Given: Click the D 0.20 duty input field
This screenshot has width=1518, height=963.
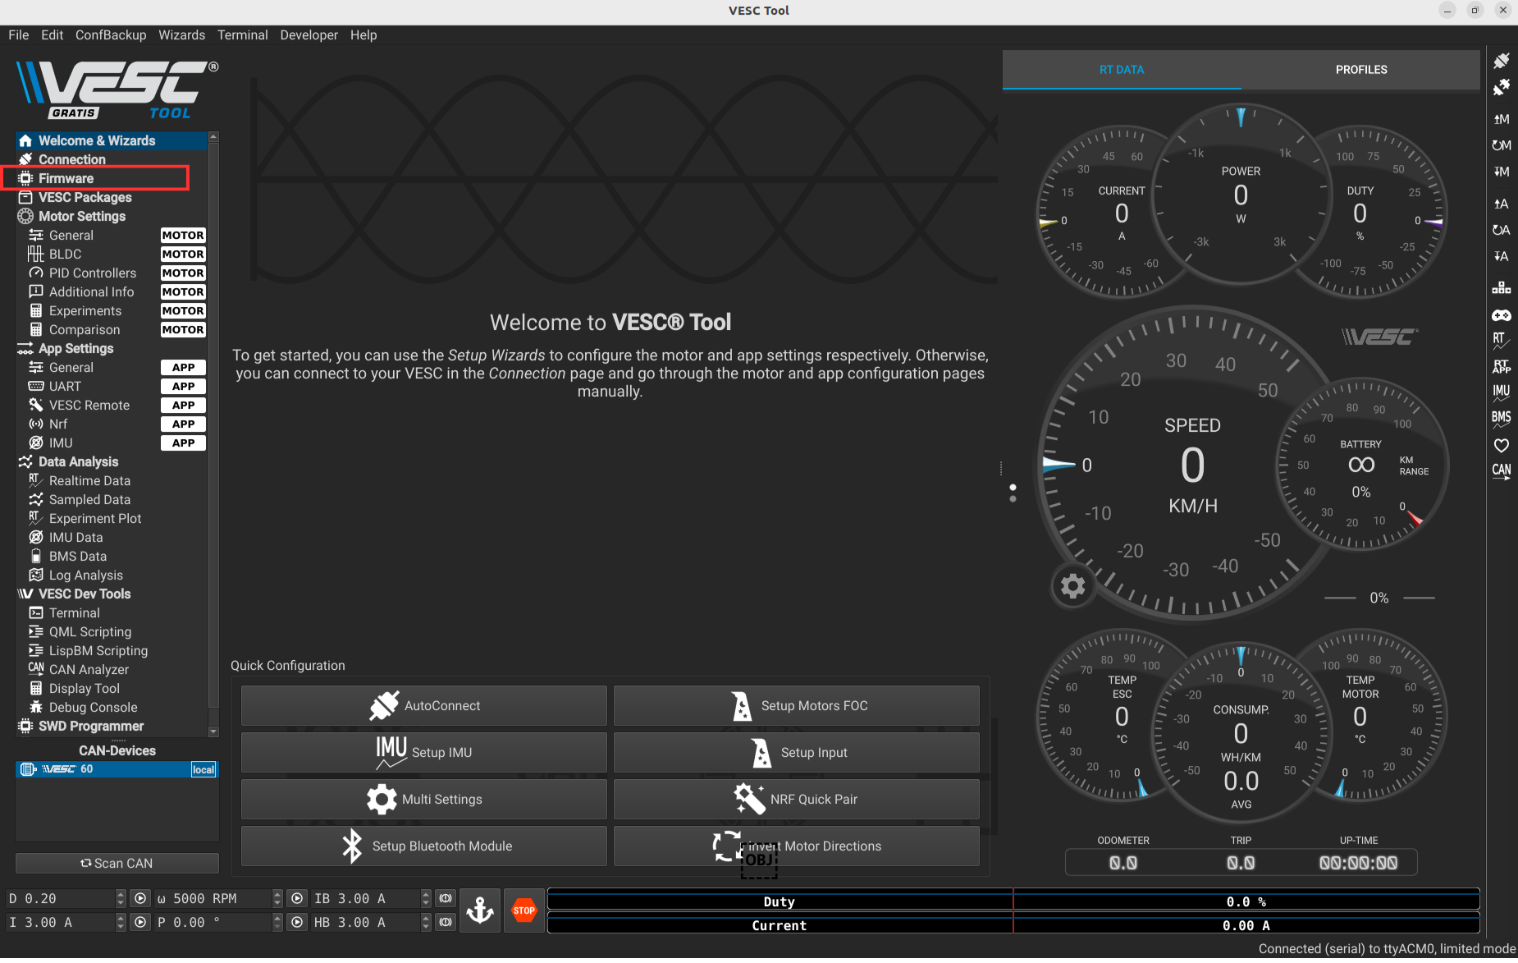Looking at the screenshot, I should 60,899.
